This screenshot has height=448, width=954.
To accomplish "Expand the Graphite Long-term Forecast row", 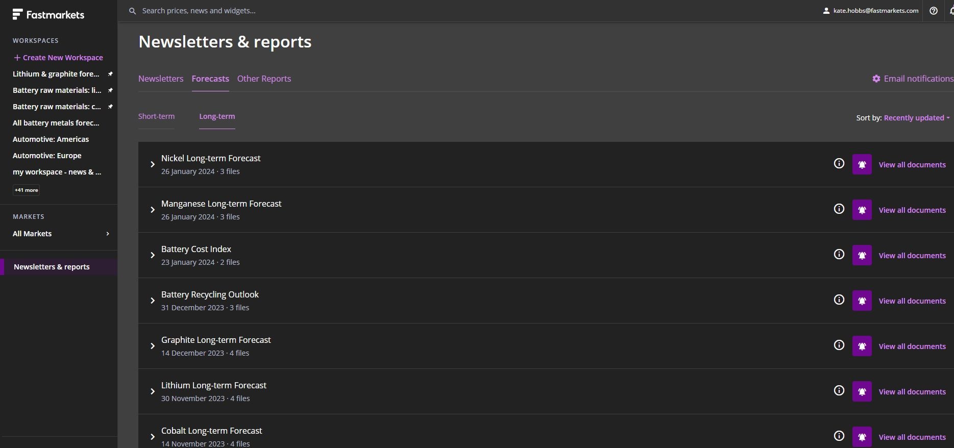I will click(x=153, y=346).
